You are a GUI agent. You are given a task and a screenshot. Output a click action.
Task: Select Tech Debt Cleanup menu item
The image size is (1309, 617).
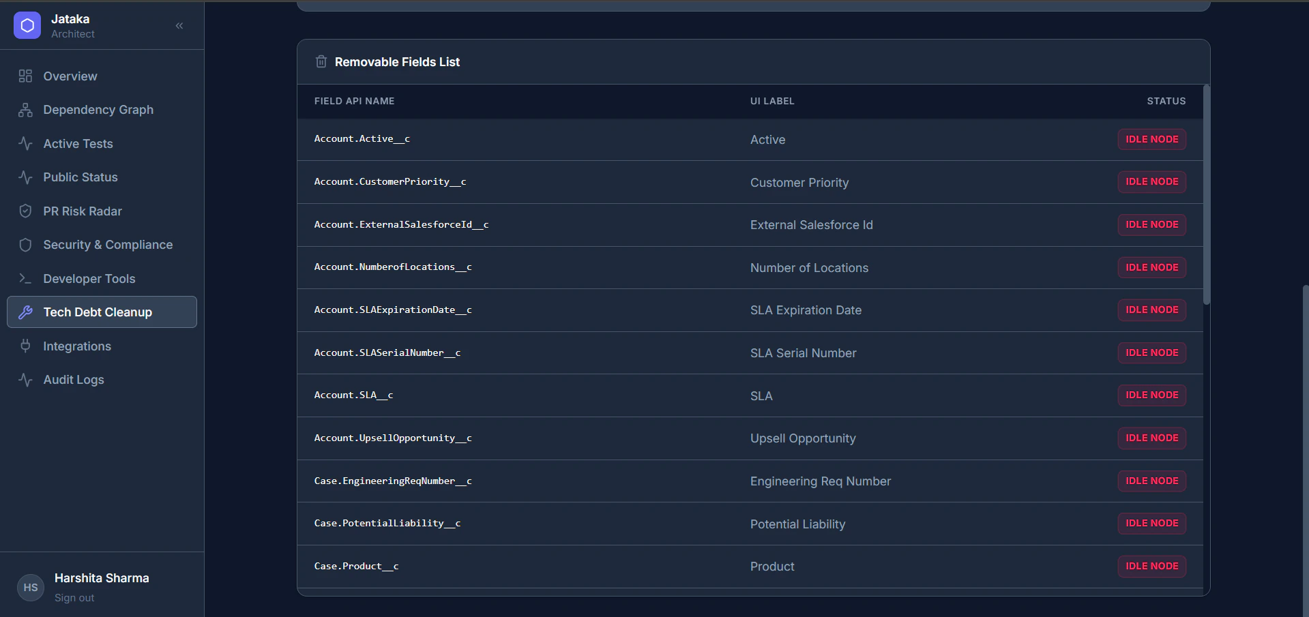tap(102, 312)
